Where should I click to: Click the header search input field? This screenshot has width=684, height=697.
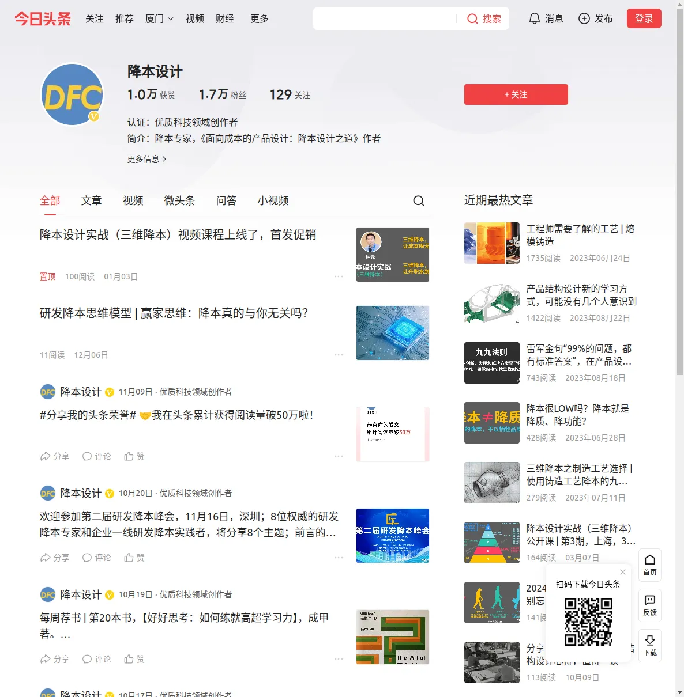(385, 18)
